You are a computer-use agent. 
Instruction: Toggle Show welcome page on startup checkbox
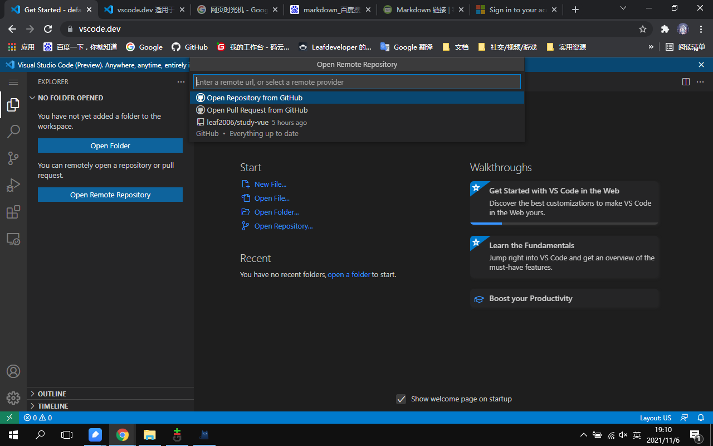coord(401,399)
